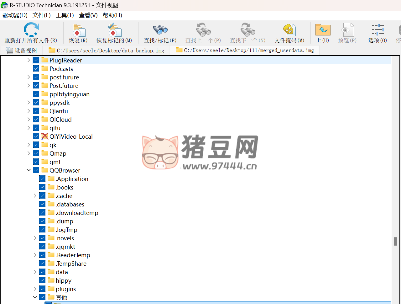Expand the .cache subfolder node

35,196
